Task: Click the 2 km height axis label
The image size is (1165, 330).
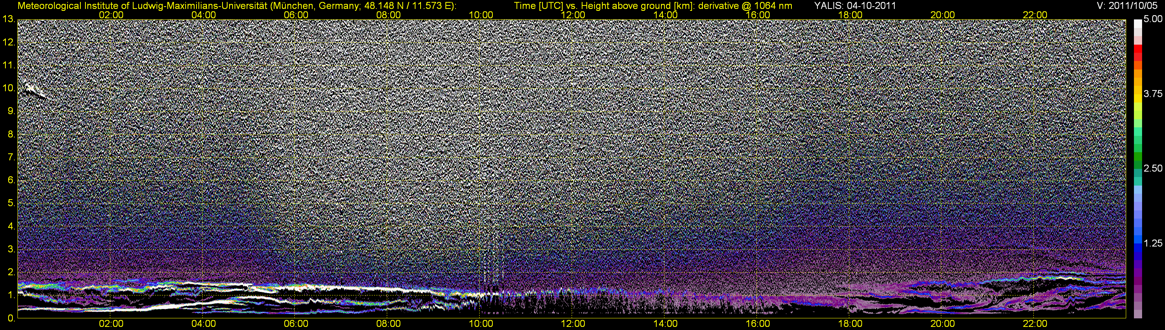Action: click(x=11, y=272)
